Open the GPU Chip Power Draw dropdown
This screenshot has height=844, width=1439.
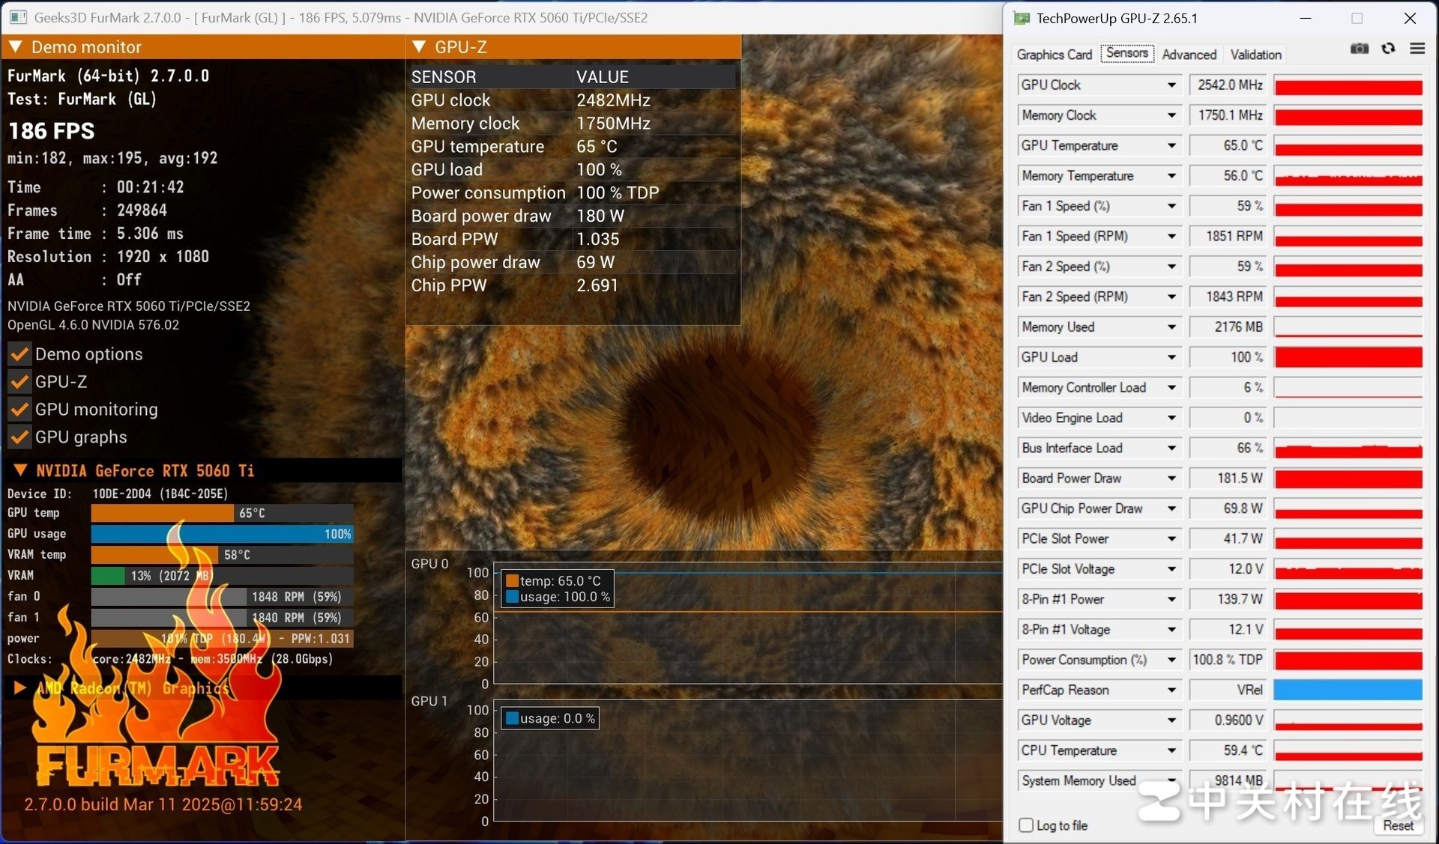tap(1171, 508)
